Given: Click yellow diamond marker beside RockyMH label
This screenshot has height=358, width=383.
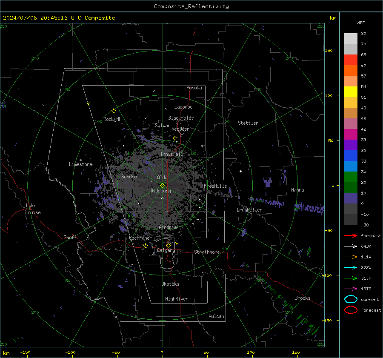Looking at the screenshot, I should click(114, 111).
